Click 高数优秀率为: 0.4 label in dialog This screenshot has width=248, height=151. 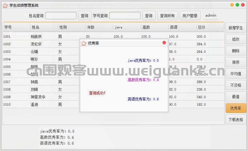143,80
